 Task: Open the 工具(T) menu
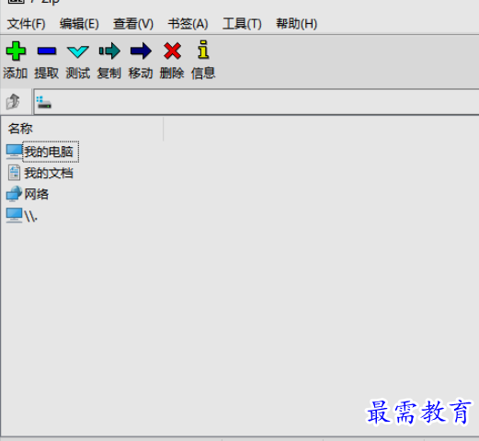pos(242,24)
